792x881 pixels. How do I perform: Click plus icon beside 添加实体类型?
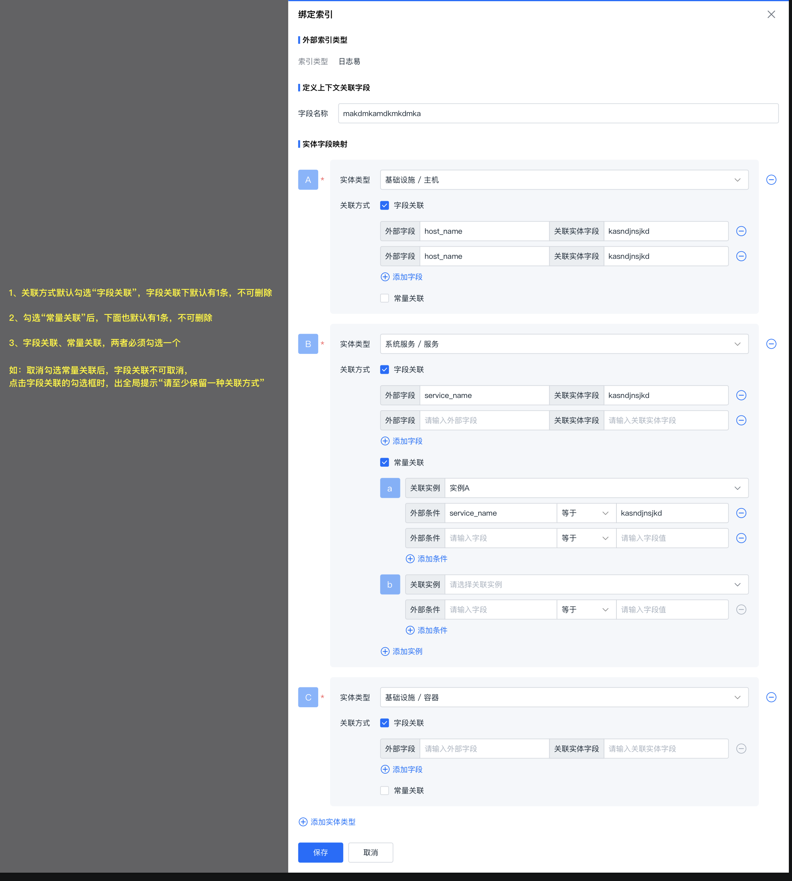(x=303, y=822)
